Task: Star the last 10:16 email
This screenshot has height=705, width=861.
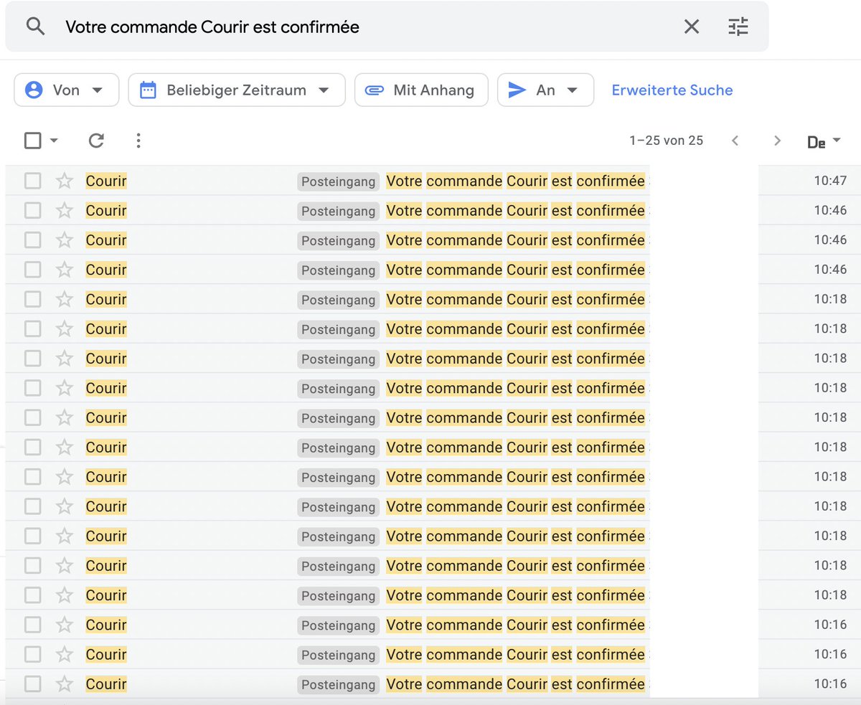Action: pos(65,683)
